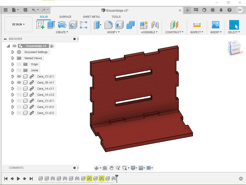The width and height of the screenshot is (246, 185).
Task: Switch to the SHEET METAL tab
Action: pyautogui.click(x=91, y=17)
